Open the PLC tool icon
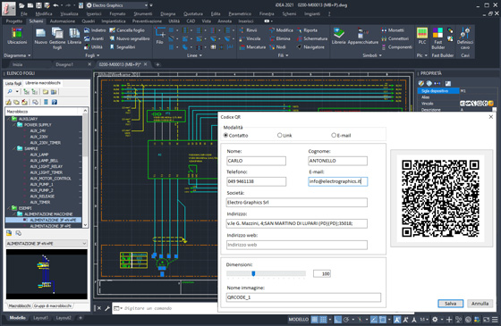 tap(422, 36)
